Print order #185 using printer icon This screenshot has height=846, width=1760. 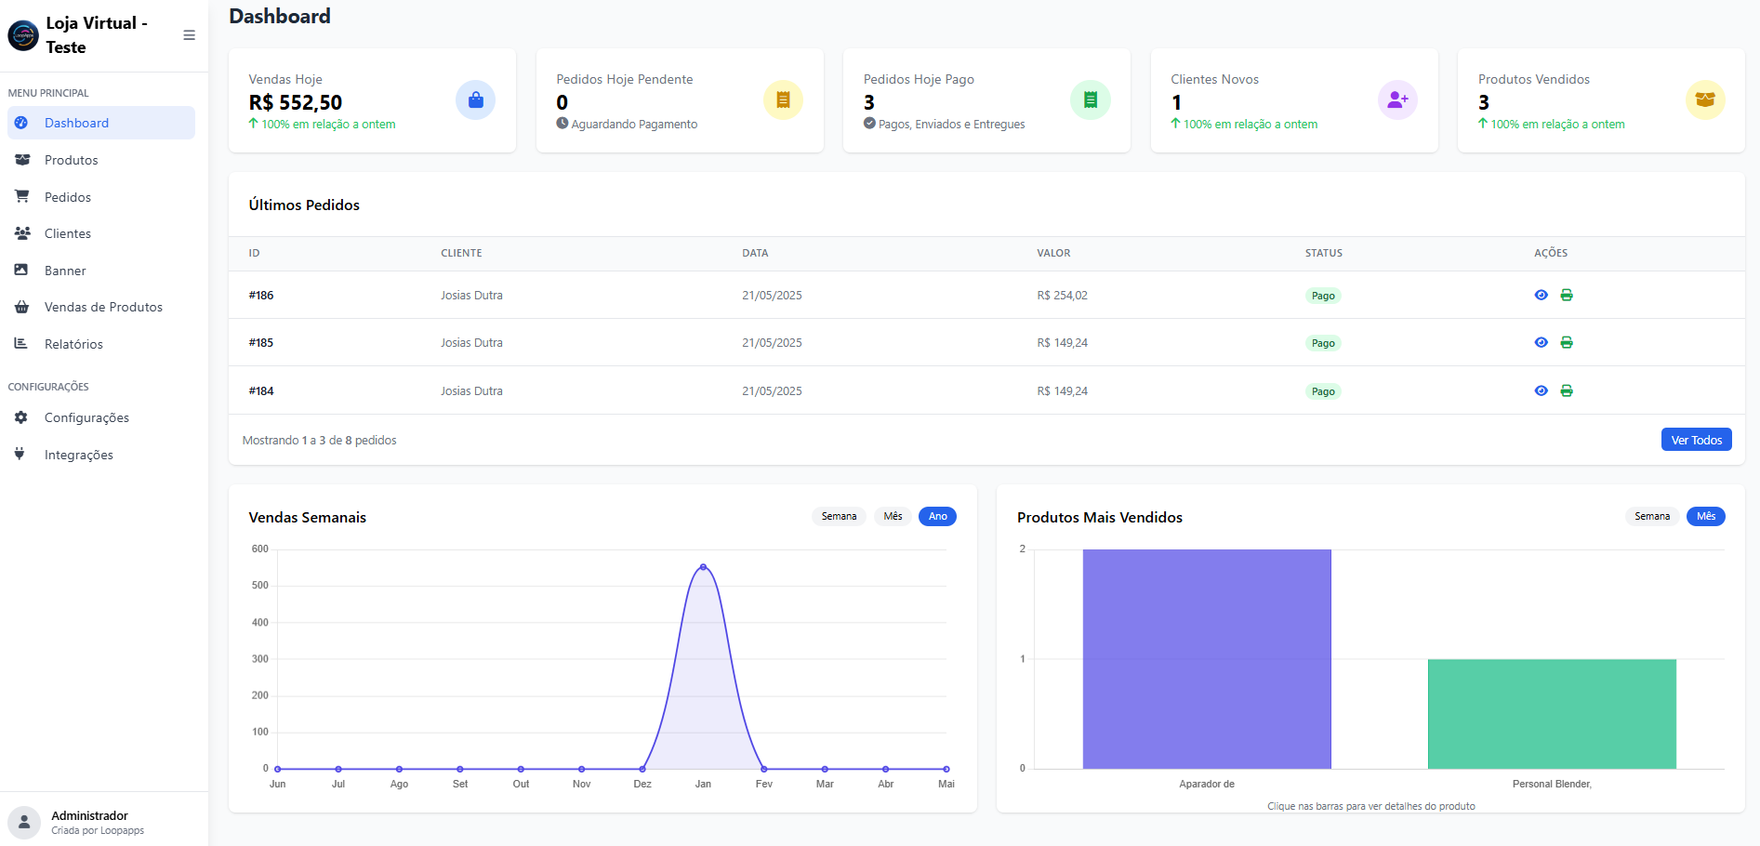(1567, 343)
